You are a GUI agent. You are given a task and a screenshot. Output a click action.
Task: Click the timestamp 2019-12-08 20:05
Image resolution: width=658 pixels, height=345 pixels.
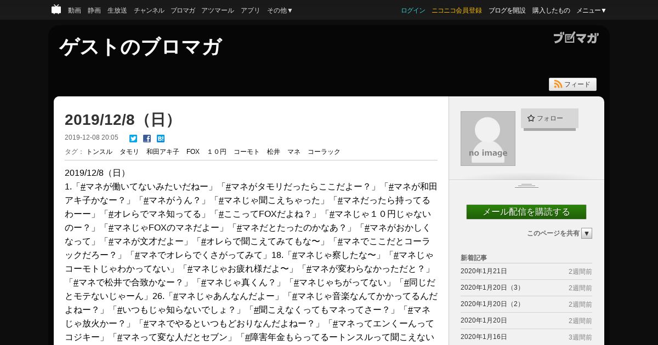pyautogui.click(x=92, y=137)
